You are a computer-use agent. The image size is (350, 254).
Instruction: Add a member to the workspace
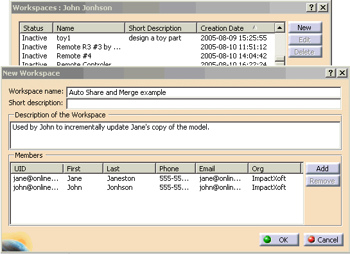tap(322, 169)
